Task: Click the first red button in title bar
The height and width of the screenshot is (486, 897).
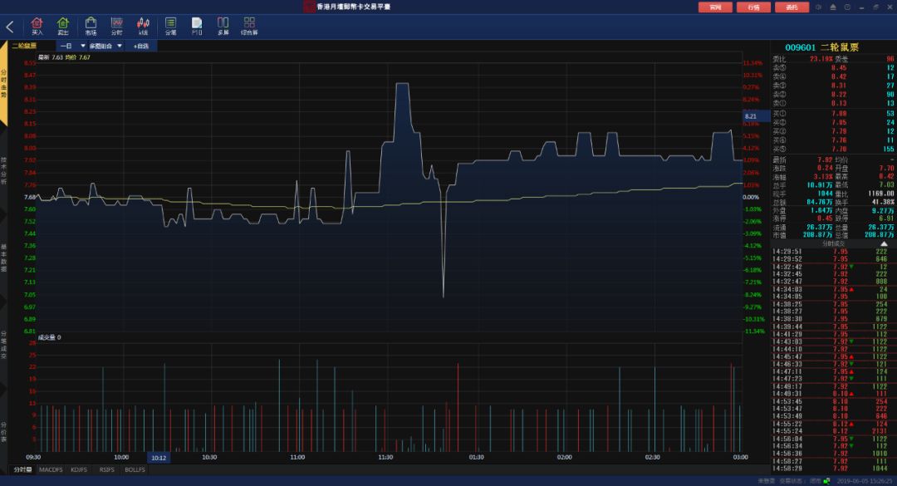Action: pos(715,7)
